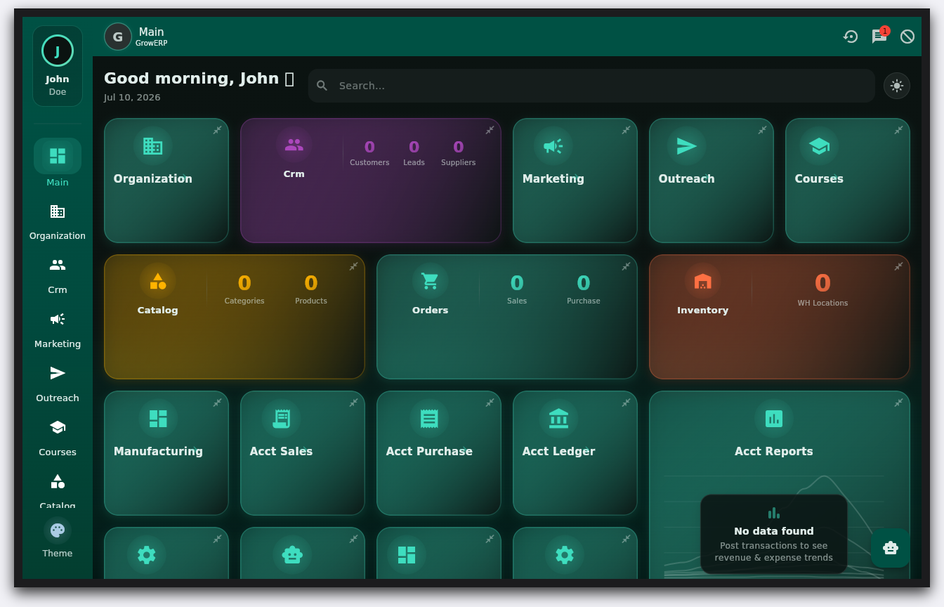The width and height of the screenshot is (944, 607).
Task: Open the Courses tile's graduation cap icon
Action: tap(819, 146)
